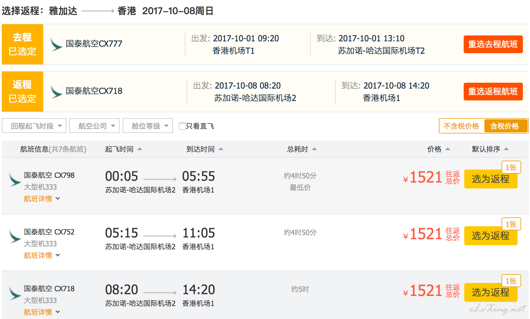Enable the direct flights only checkbox
Screen dimensions: 530x319
tap(182, 126)
